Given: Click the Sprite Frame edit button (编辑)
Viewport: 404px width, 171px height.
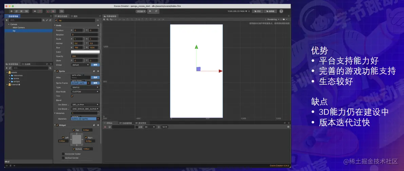Looking at the screenshot, I should point(95,83).
